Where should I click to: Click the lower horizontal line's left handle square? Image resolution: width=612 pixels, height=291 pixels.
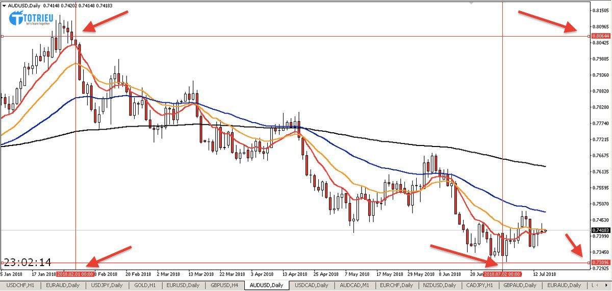click(x=3, y=263)
